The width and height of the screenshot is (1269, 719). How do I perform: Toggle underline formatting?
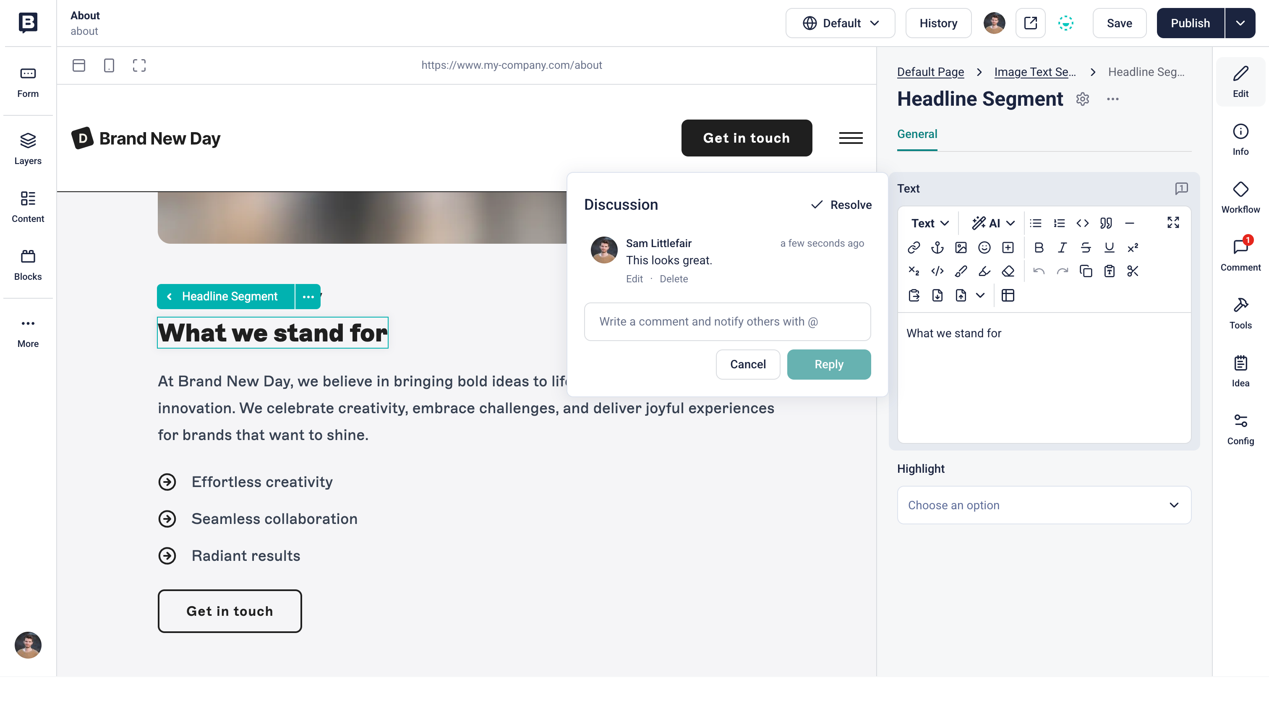tap(1109, 247)
